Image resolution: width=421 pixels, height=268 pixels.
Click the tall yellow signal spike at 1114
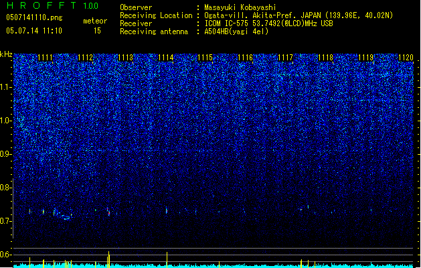pos(167,259)
